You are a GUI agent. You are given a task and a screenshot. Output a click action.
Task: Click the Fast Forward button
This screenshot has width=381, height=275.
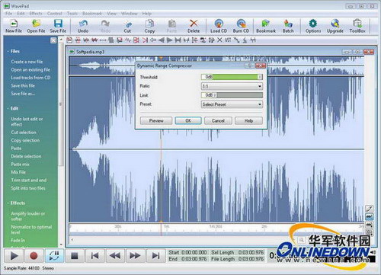135,256
